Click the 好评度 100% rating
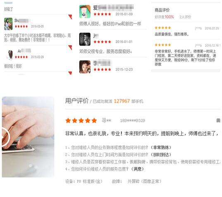This screenshot has height=197, width=222. click(x=164, y=17)
